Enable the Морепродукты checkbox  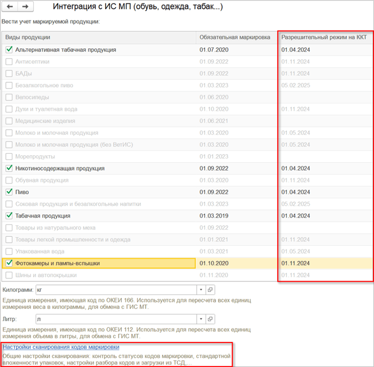[9, 156]
